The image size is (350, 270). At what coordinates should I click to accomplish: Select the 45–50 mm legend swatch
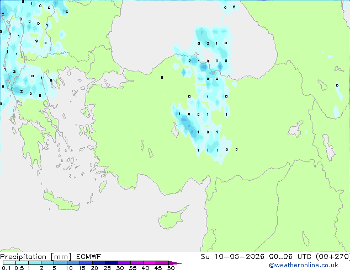tap(162, 263)
